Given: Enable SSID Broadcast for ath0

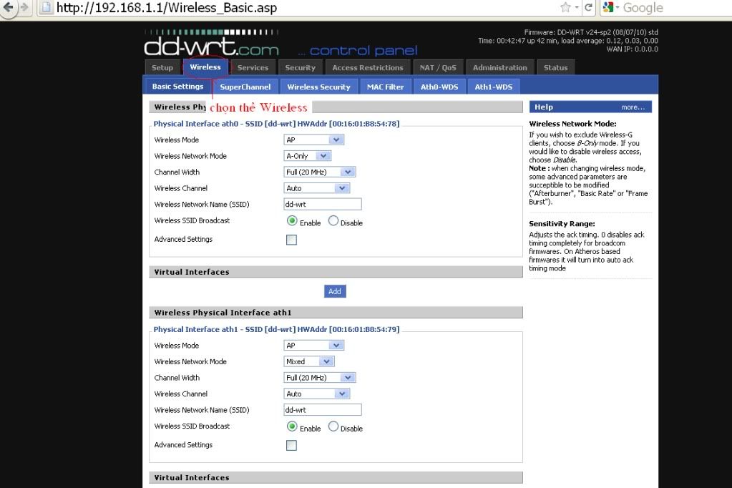Looking at the screenshot, I should pos(292,221).
